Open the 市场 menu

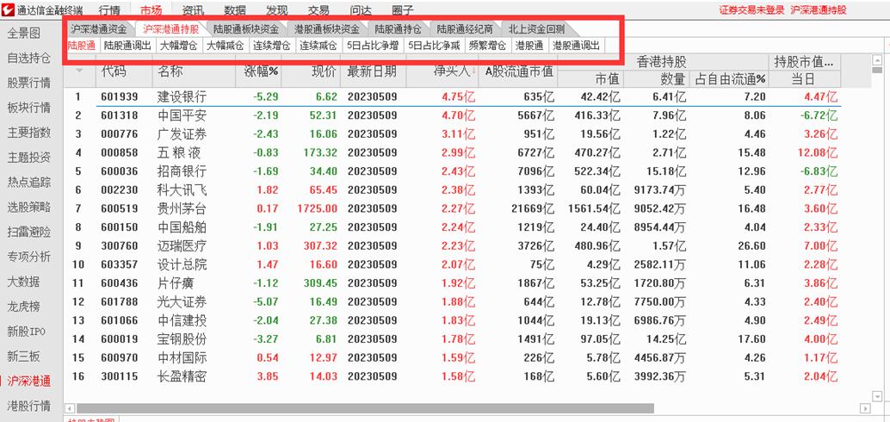point(151,10)
